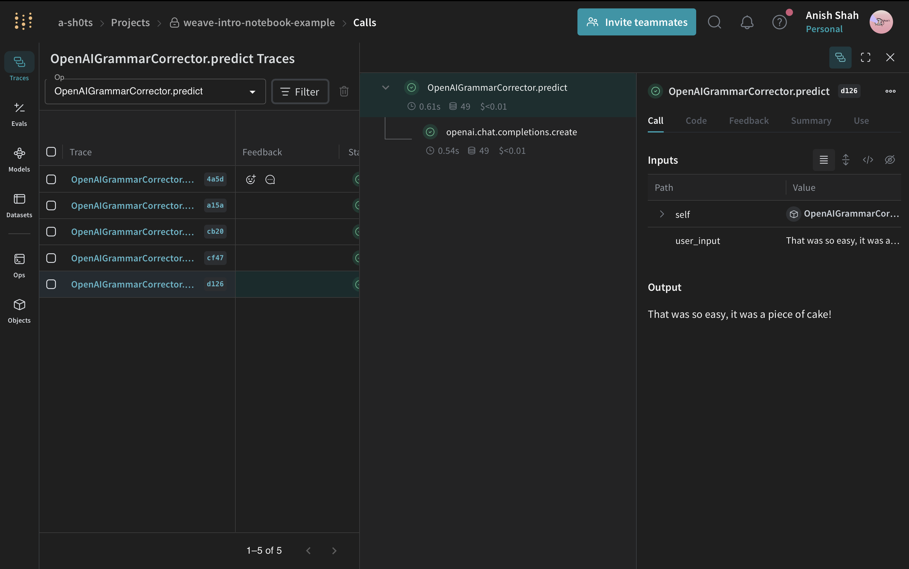Click the delete trash icon next to Filter

tap(344, 91)
